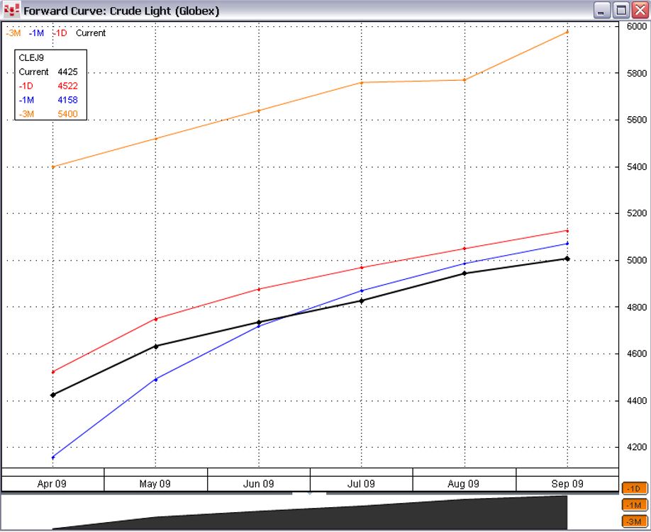Image resolution: width=651 pixels, height=532 pixels.
Task: Click the Current curve point at Apr 09
Action: click(x=52, y=395)
